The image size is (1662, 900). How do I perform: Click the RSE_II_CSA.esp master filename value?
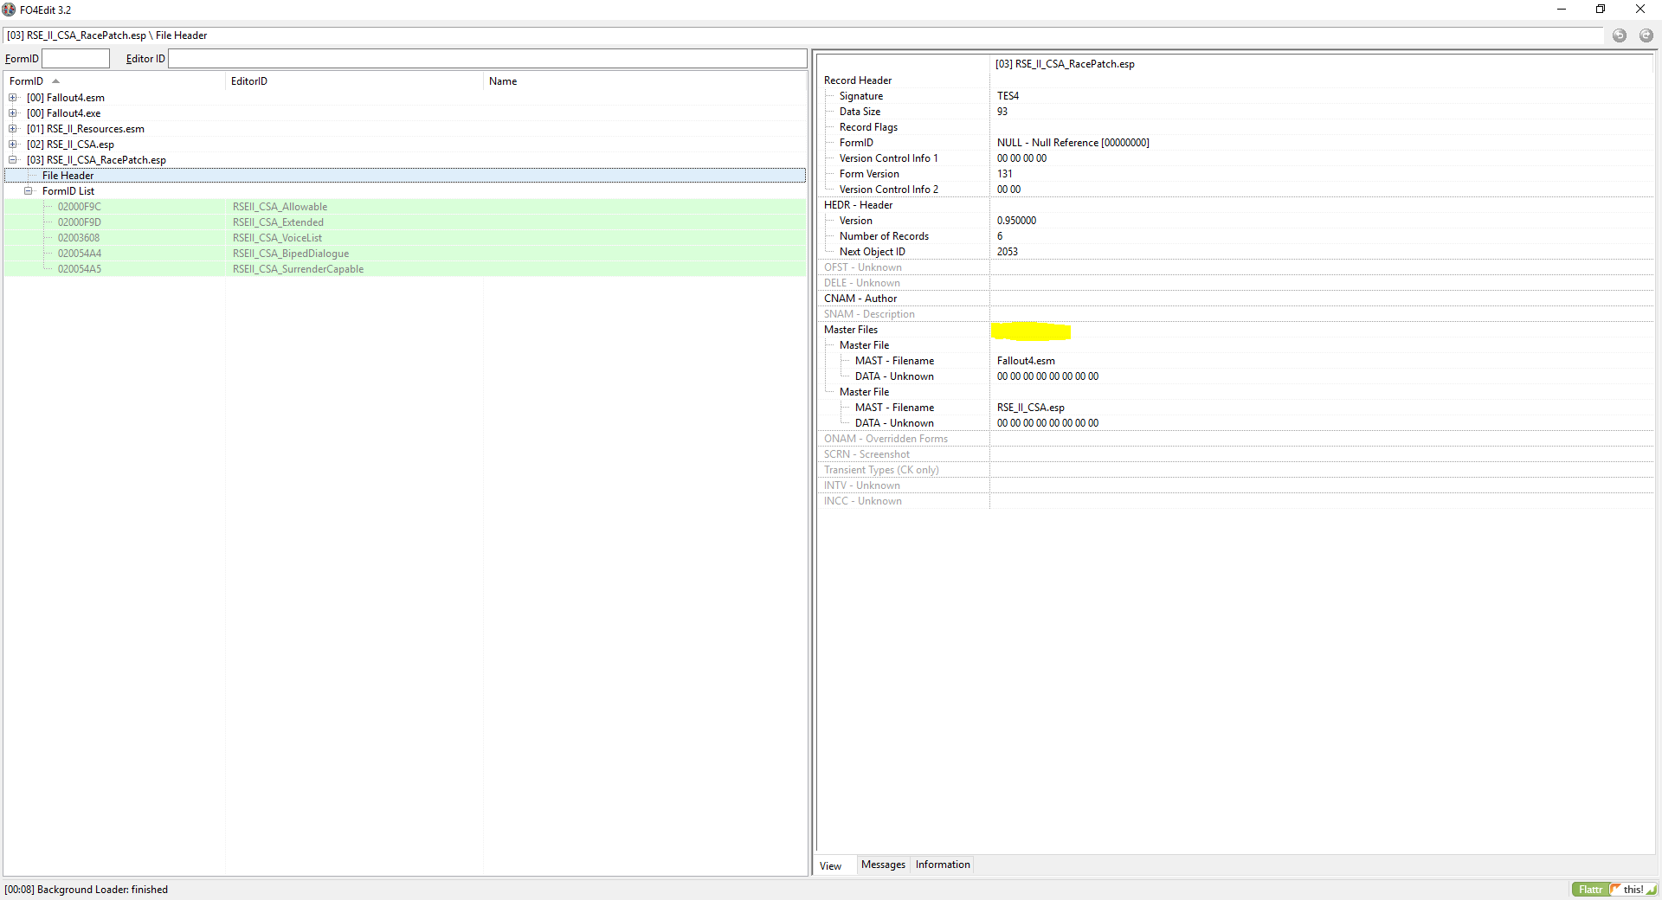click(x=1030, y=408)
